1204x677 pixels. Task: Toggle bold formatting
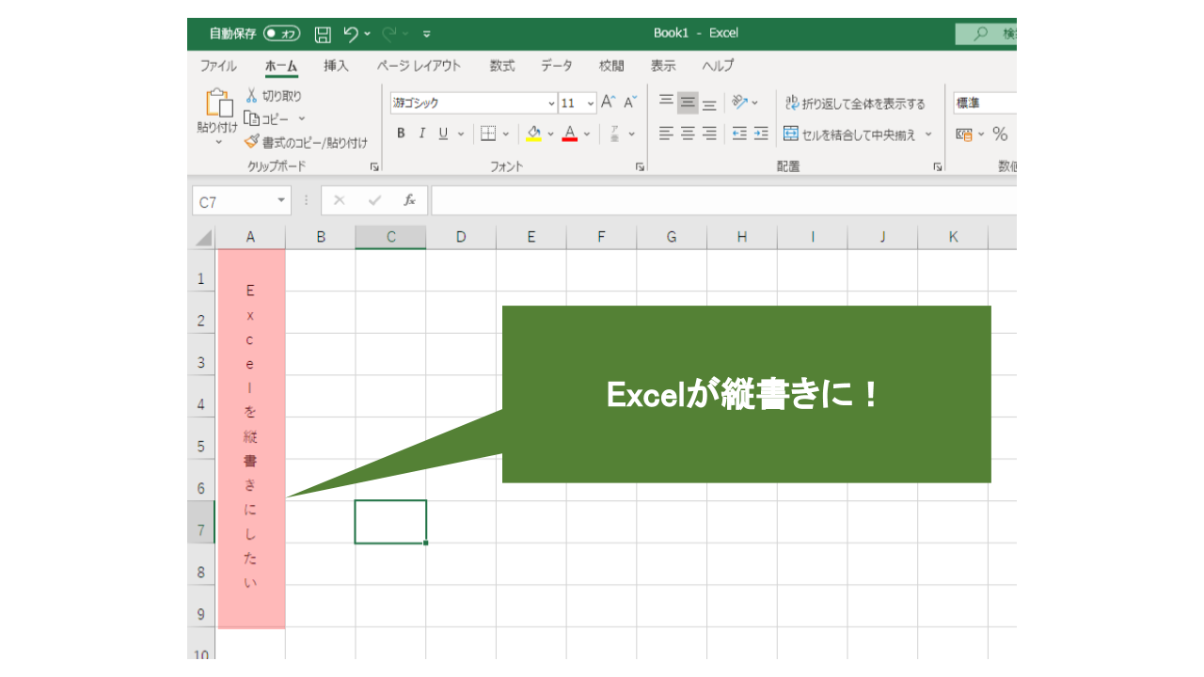[401, 134]
